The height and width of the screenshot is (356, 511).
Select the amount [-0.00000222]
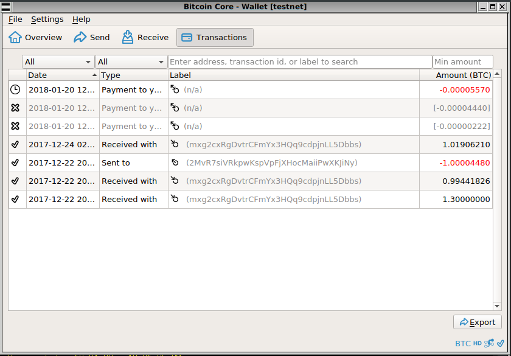point(462,126)
